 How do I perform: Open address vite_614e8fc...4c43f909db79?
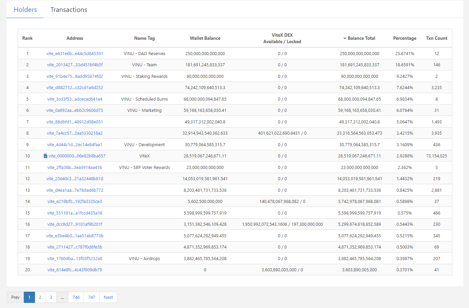(x=75, y=270)
